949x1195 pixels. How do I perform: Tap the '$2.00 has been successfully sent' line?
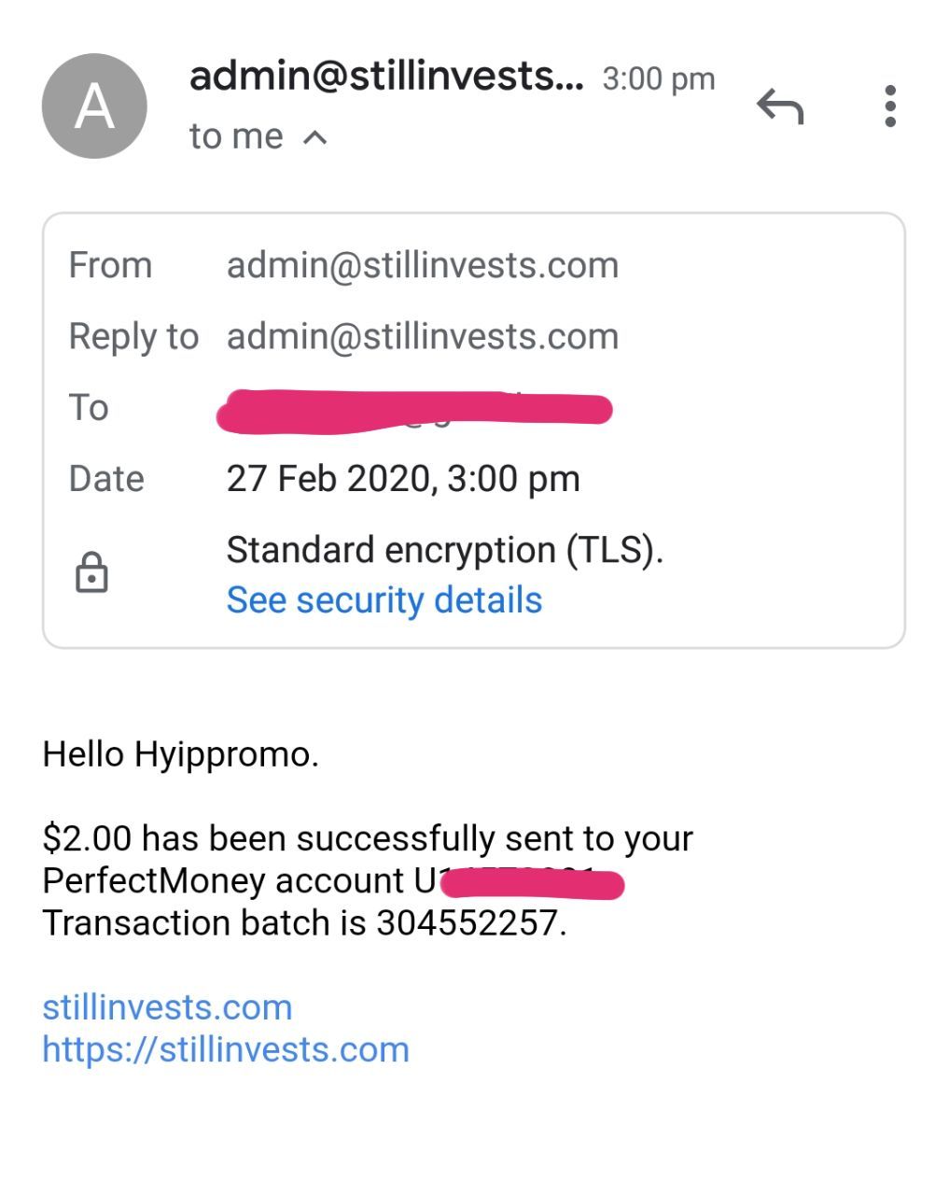tap(368, 838)
